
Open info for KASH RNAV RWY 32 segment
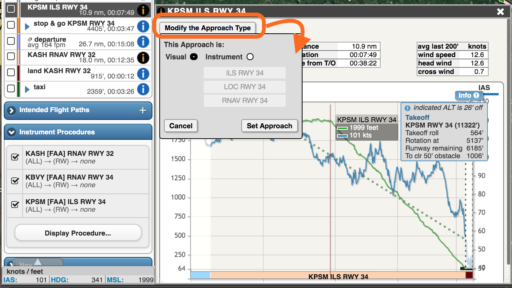143,57
